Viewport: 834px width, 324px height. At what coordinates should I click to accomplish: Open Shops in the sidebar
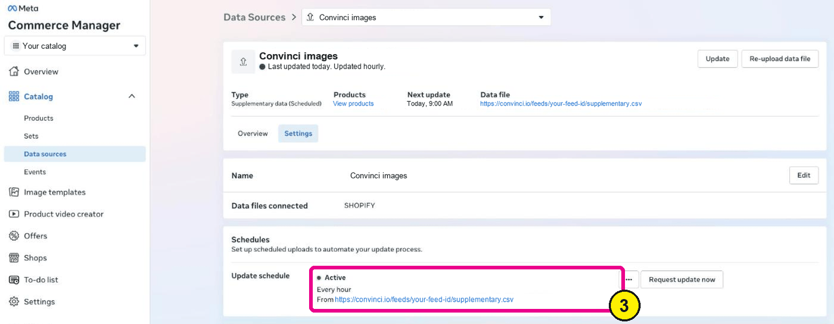pos(35,258)
